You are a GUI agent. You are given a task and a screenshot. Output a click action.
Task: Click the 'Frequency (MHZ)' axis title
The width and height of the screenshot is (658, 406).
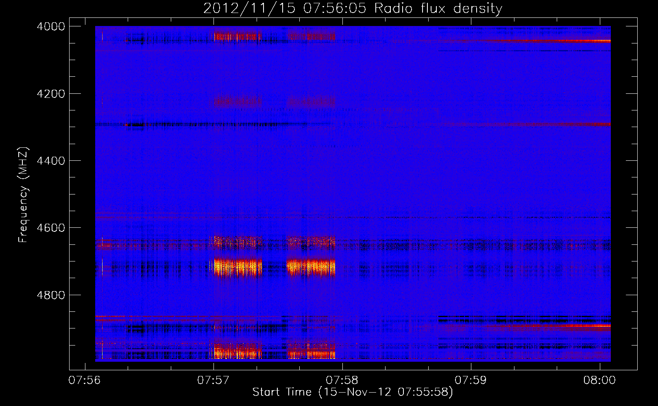point(23,195)
